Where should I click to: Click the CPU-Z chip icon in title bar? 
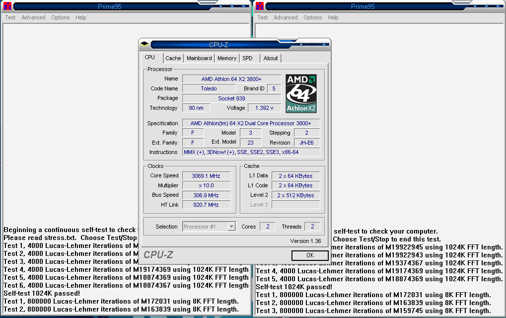(145, 44)
